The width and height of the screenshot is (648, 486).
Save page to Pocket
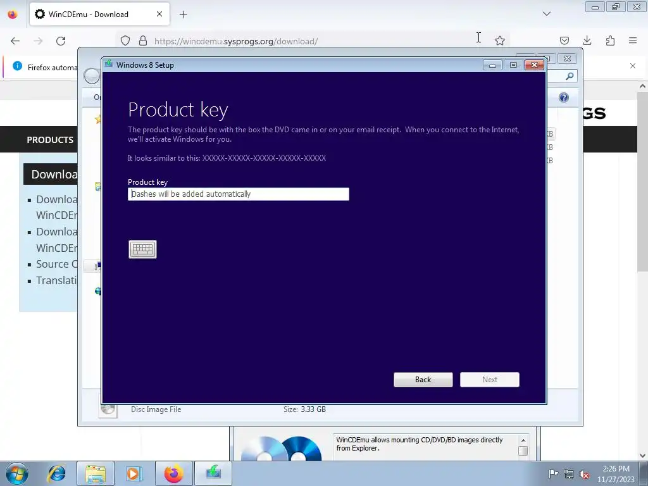(x=564, y=40)
